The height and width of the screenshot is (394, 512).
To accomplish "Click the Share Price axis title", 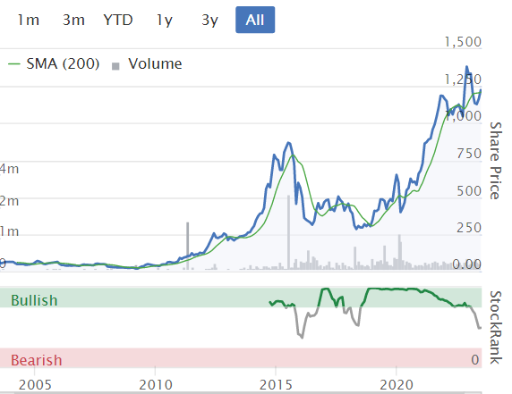I will tap(496, 161).
